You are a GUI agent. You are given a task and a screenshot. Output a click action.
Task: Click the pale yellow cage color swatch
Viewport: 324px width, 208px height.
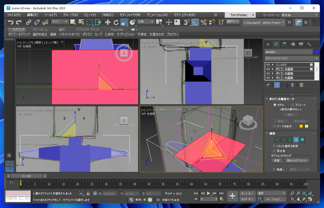pyautogui.click(x=307, y=126)
